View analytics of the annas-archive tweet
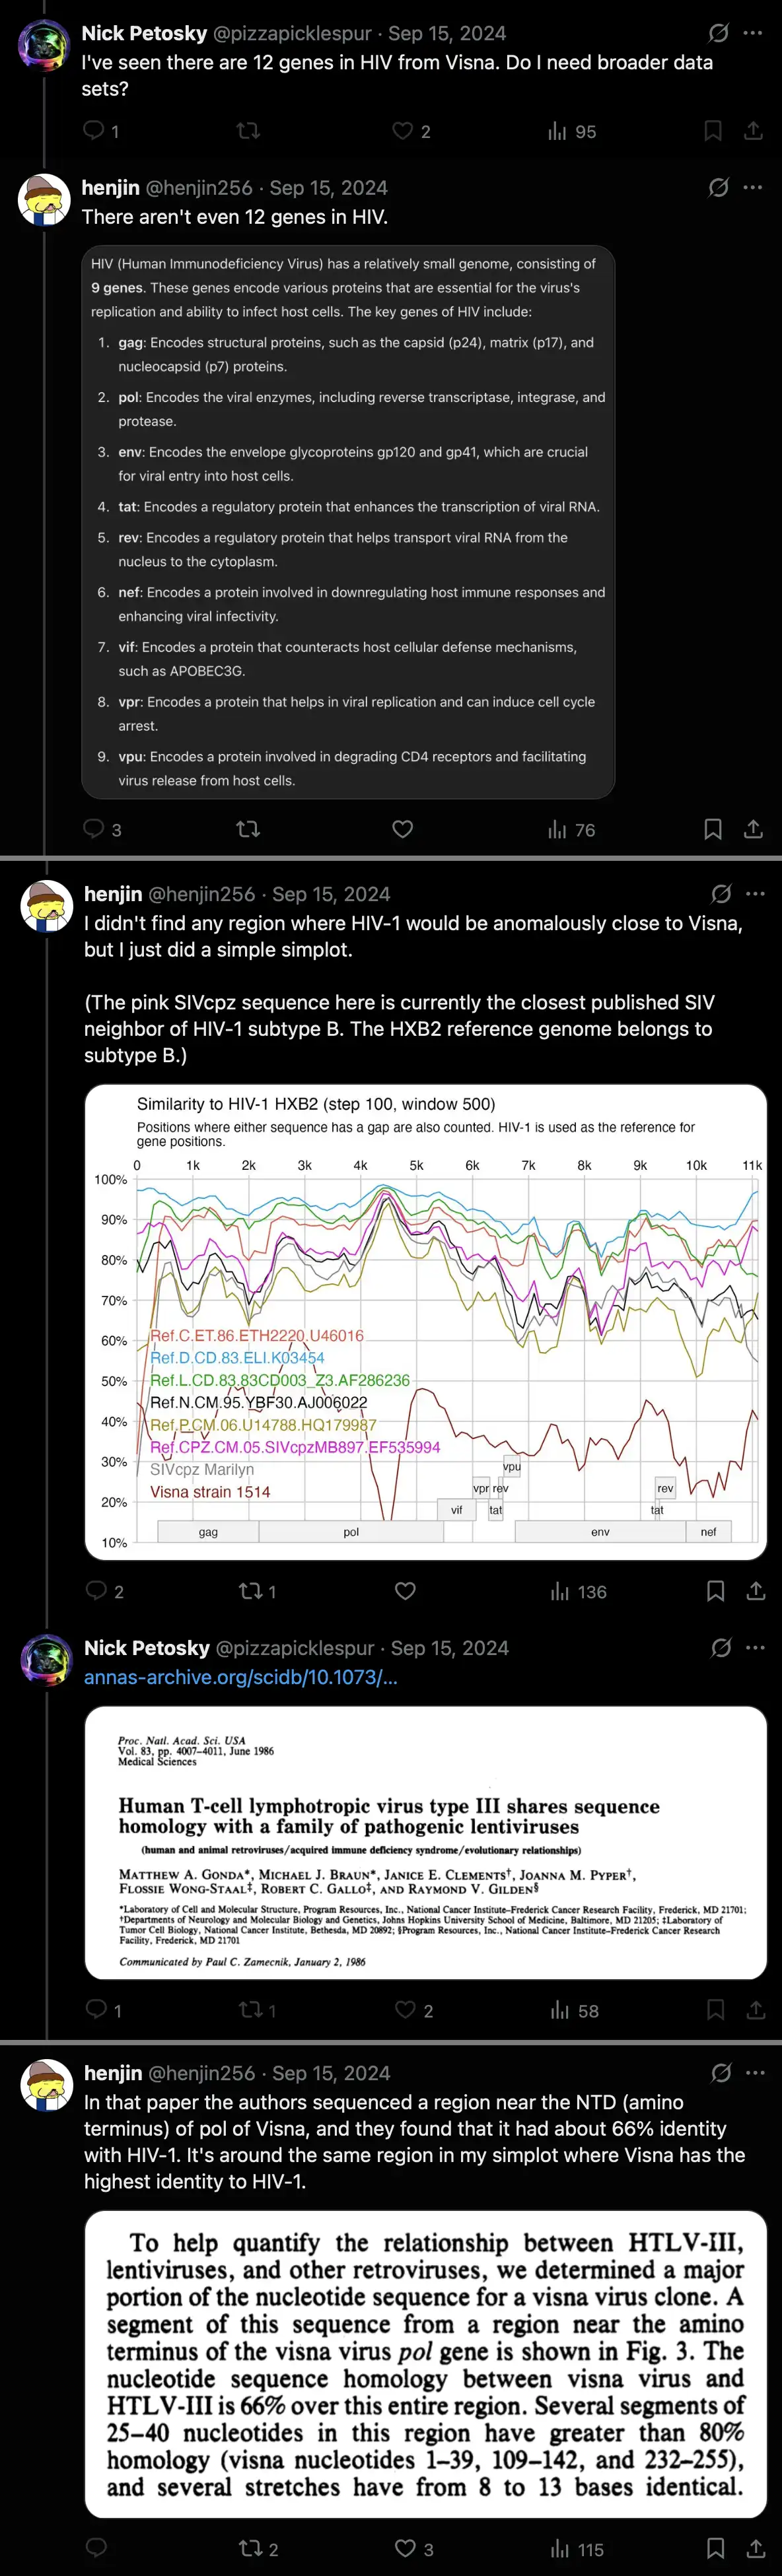Viewport: 782px width, 2576px height. click(x=560, y=2011)
